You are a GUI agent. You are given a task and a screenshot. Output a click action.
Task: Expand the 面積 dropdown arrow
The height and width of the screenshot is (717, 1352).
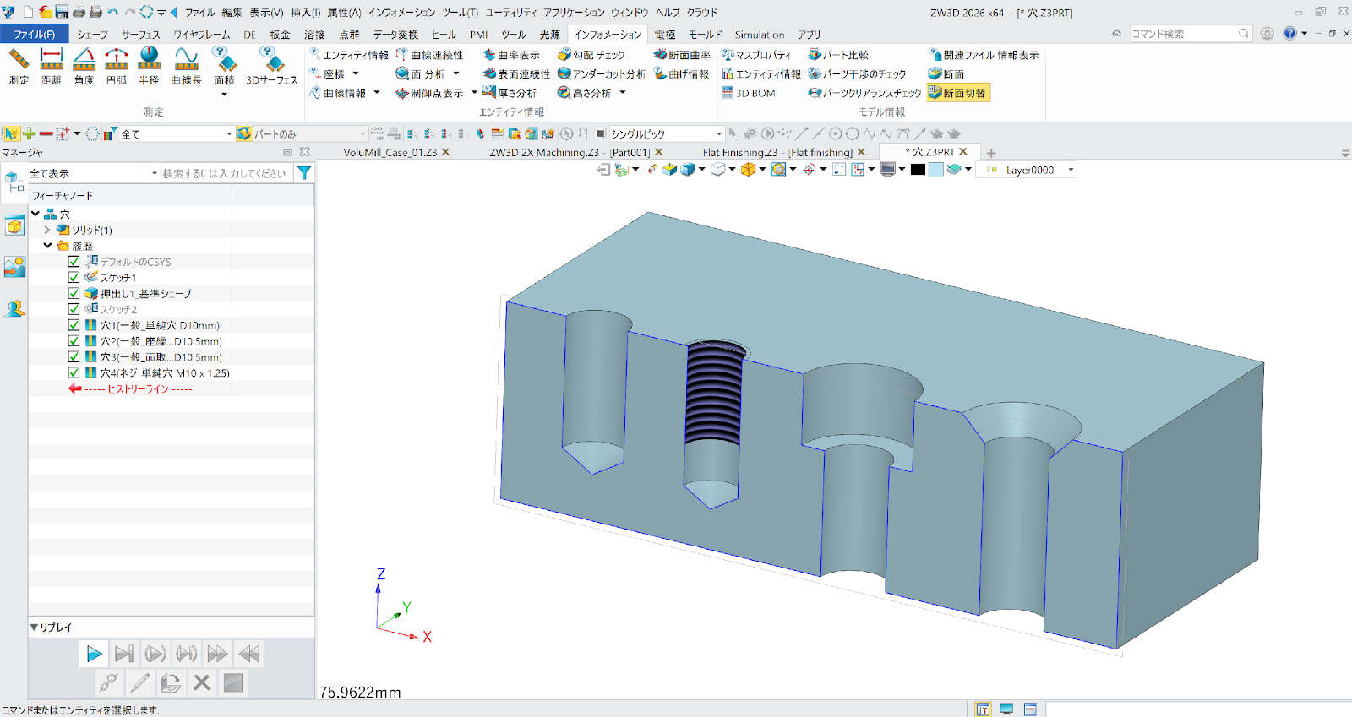coord(225,95)
